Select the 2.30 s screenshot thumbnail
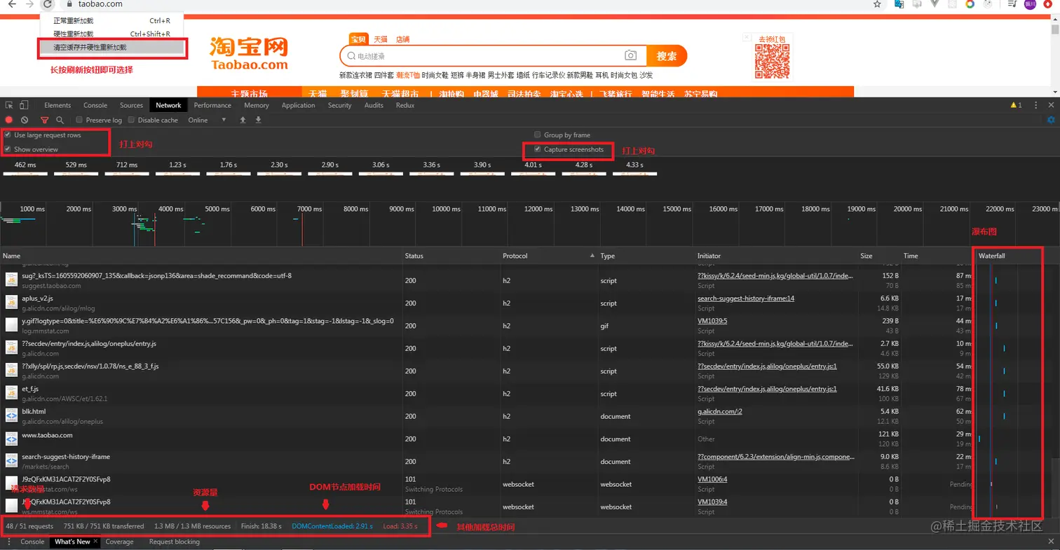Image resolution: width=1060 pixels, height=550 pixels. coord(280,172)
